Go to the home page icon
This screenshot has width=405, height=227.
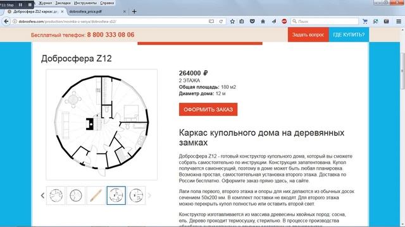263,21
